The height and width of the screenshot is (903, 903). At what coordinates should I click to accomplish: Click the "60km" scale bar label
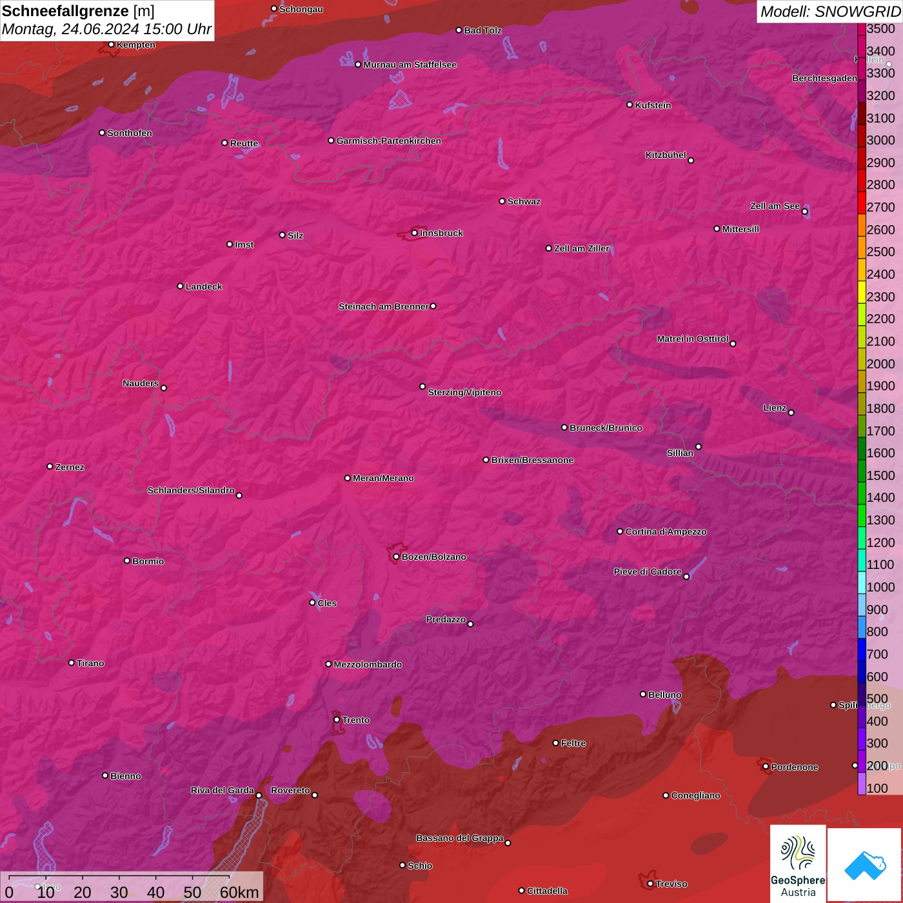click(x=239, y=892)
